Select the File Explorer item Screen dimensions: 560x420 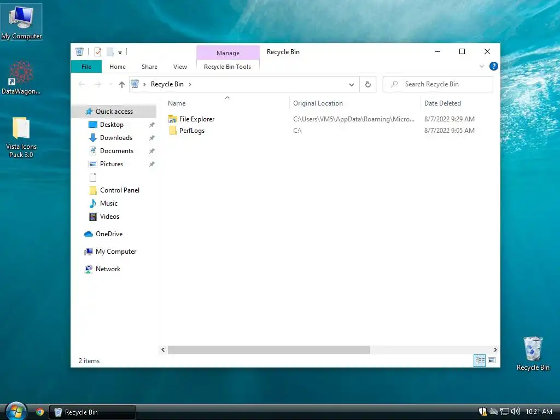tap(197, 119)
